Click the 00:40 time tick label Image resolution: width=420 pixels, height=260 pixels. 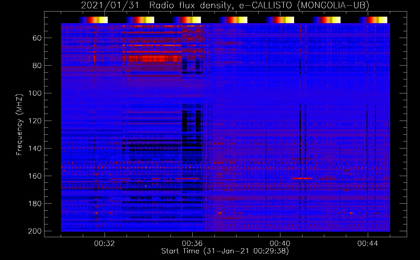coord(280,243)
